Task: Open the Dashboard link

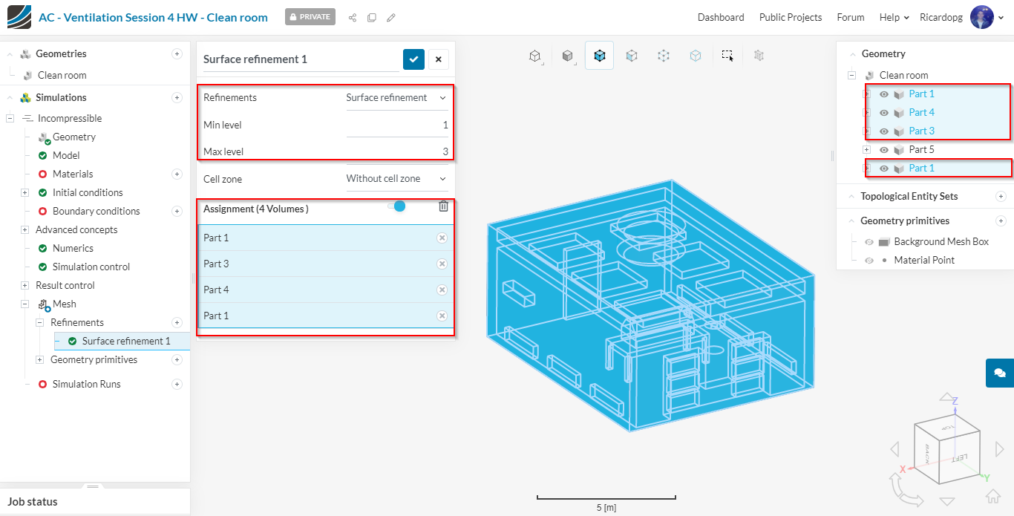Action: pyautogui.click(x=720, y=17)
